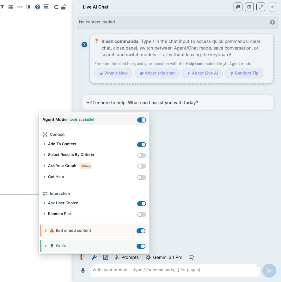This screenshot has height=282, width=281.
Task: Enable the Random Pick toggle
Action: coord(142,214)
